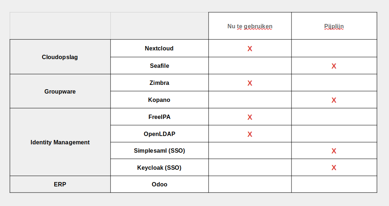Select the Kopano table cell
Viewport: 389px width, 206px height.
click(159, 100)
